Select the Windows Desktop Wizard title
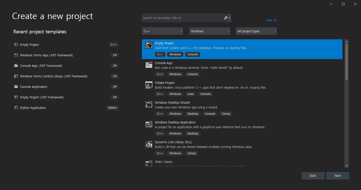The width and height of the screenshot is (361, 190). pos(172,103)
